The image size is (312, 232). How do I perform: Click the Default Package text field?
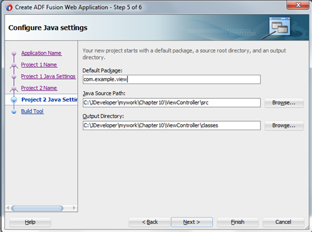point(172,80)
